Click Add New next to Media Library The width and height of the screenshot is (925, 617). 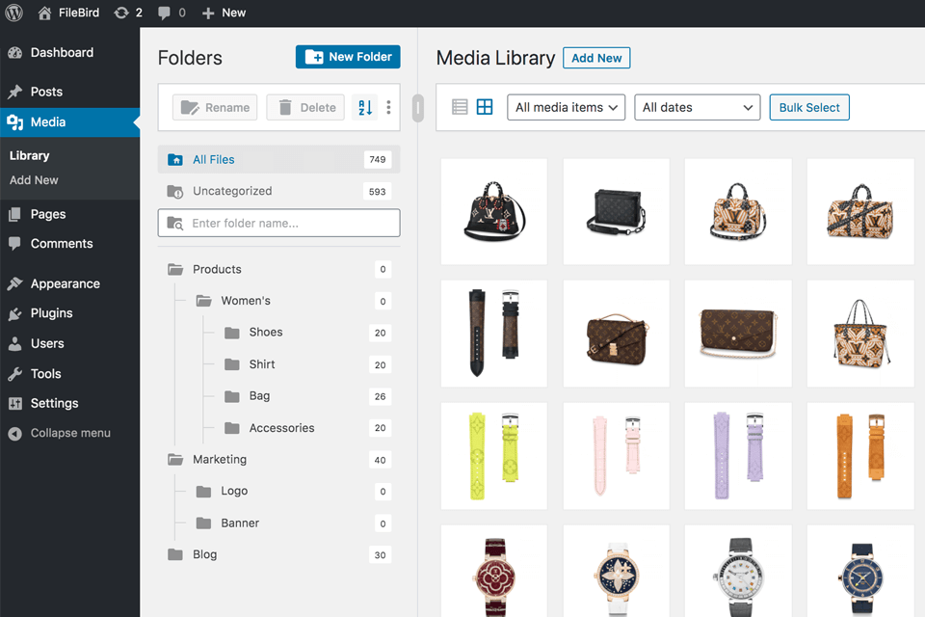point(596,58)
